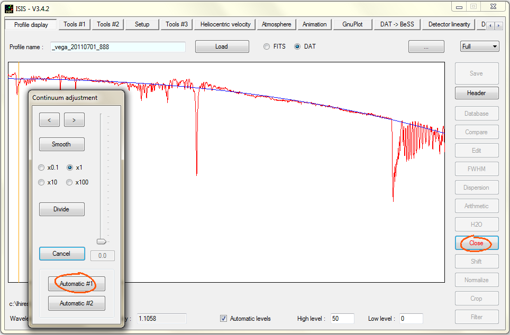The width and height of the screenshot is (510, 335).
Task: Click the Profile name input field
Action: point(118,47)
